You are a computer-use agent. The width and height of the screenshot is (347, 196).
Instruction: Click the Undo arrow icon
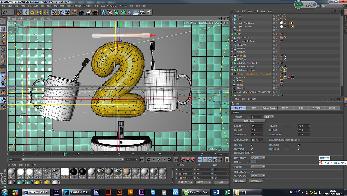coord(5,12)
